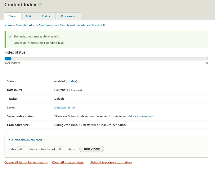Click the Home breadcrumb link

8,25
